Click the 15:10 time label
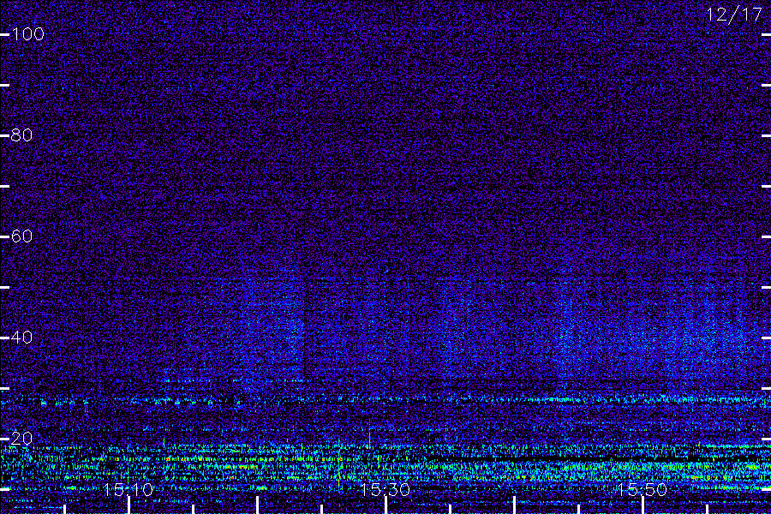The width and height of the screenshot is (771, 514). (x=128, y=489)
